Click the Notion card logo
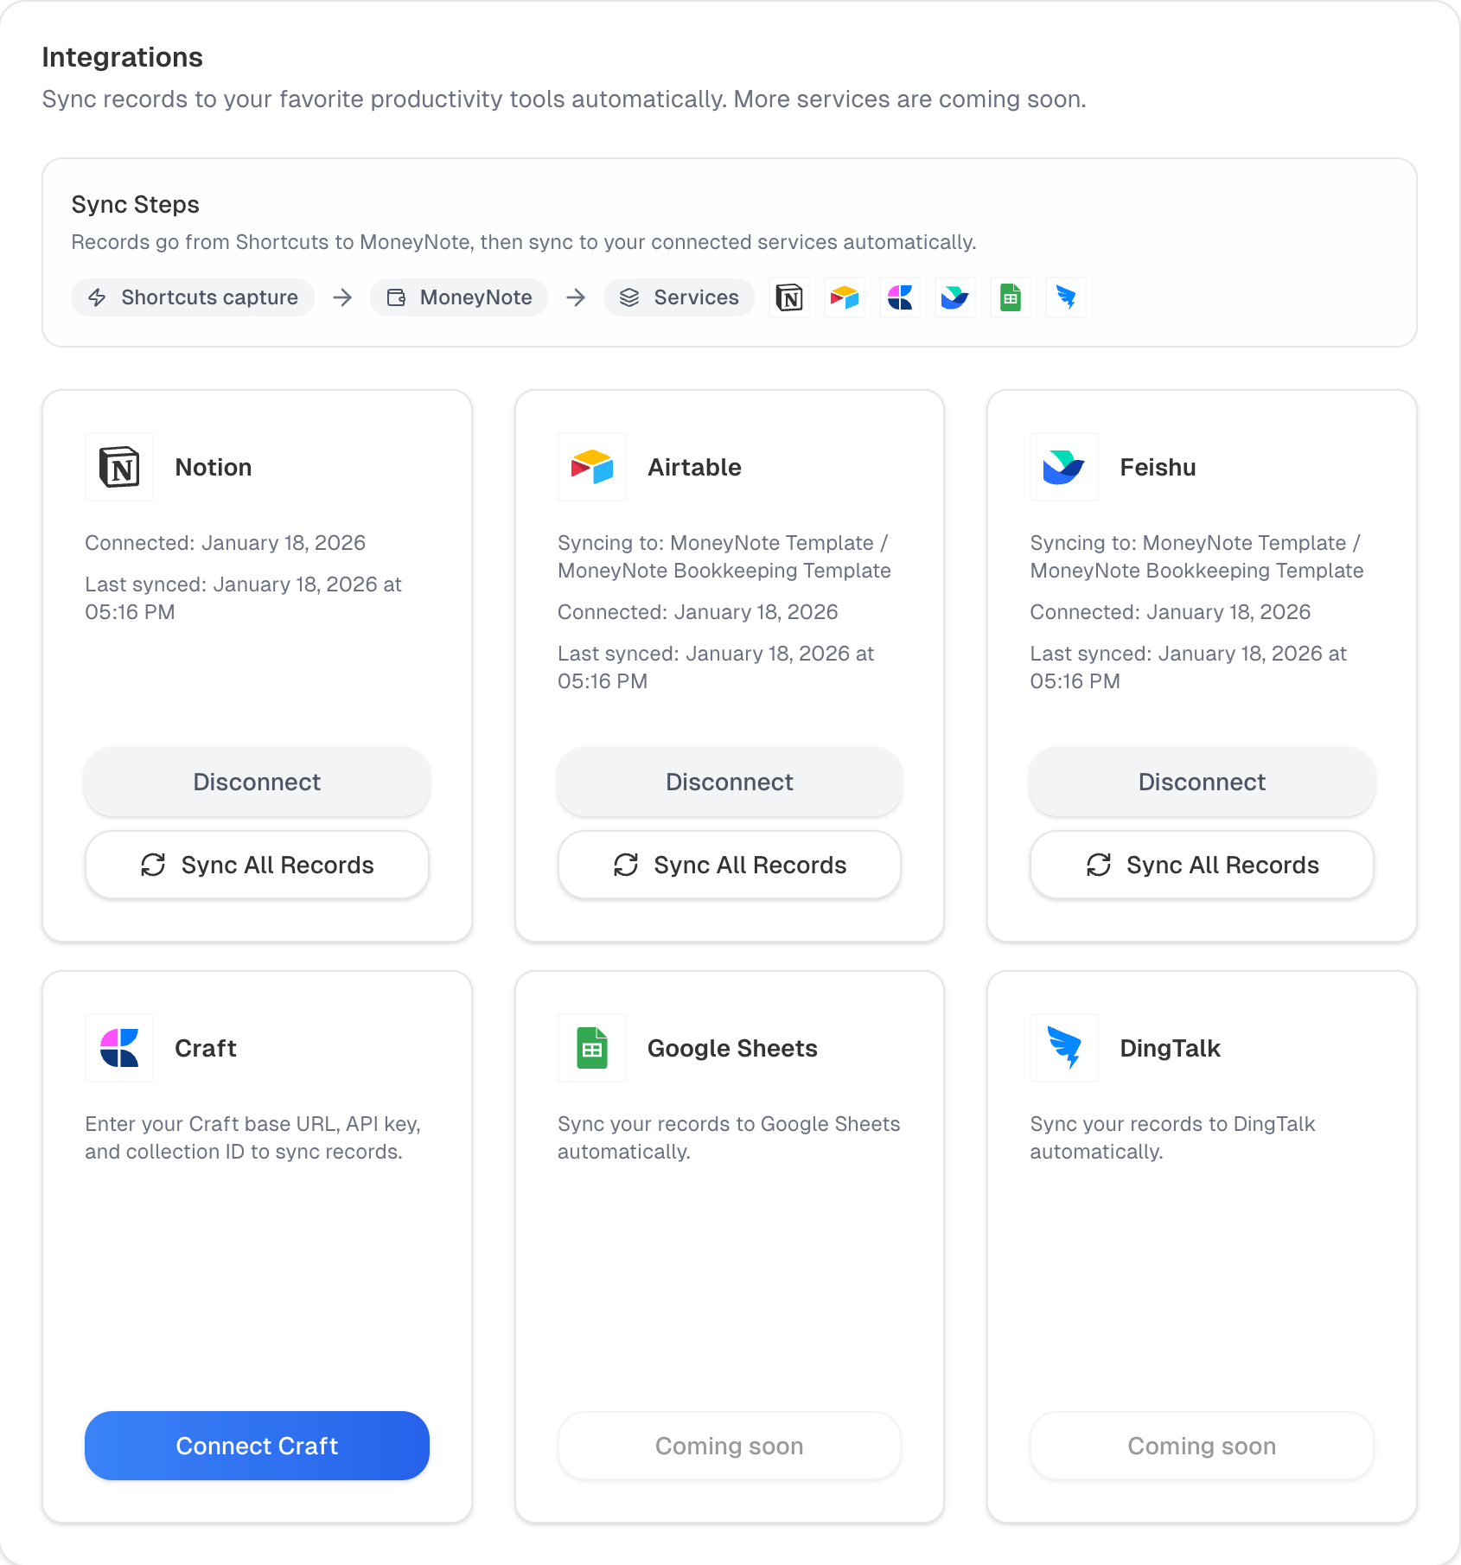 tap(119, 467)
